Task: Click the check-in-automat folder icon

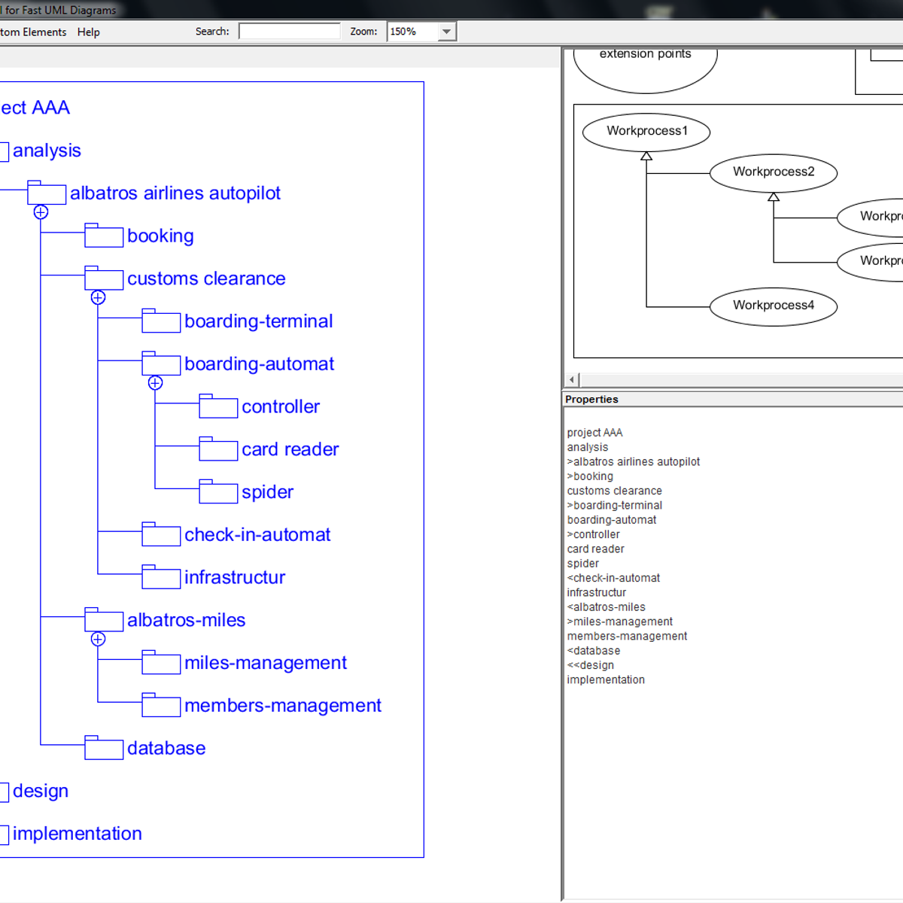Action: (161, 534)
